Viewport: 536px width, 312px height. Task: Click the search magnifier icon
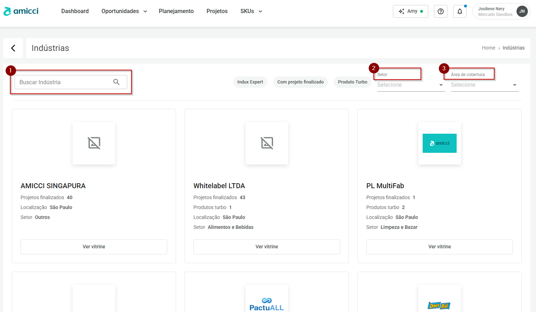pyautogui.click(x=116, y=82)
